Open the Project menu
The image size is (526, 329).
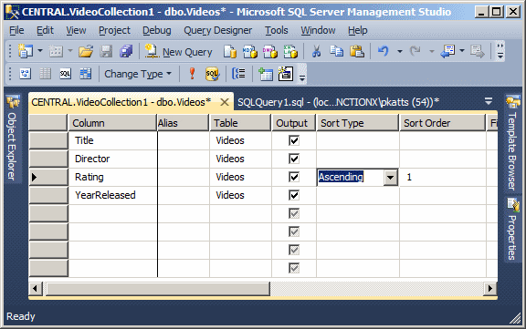tap(114, 30)
